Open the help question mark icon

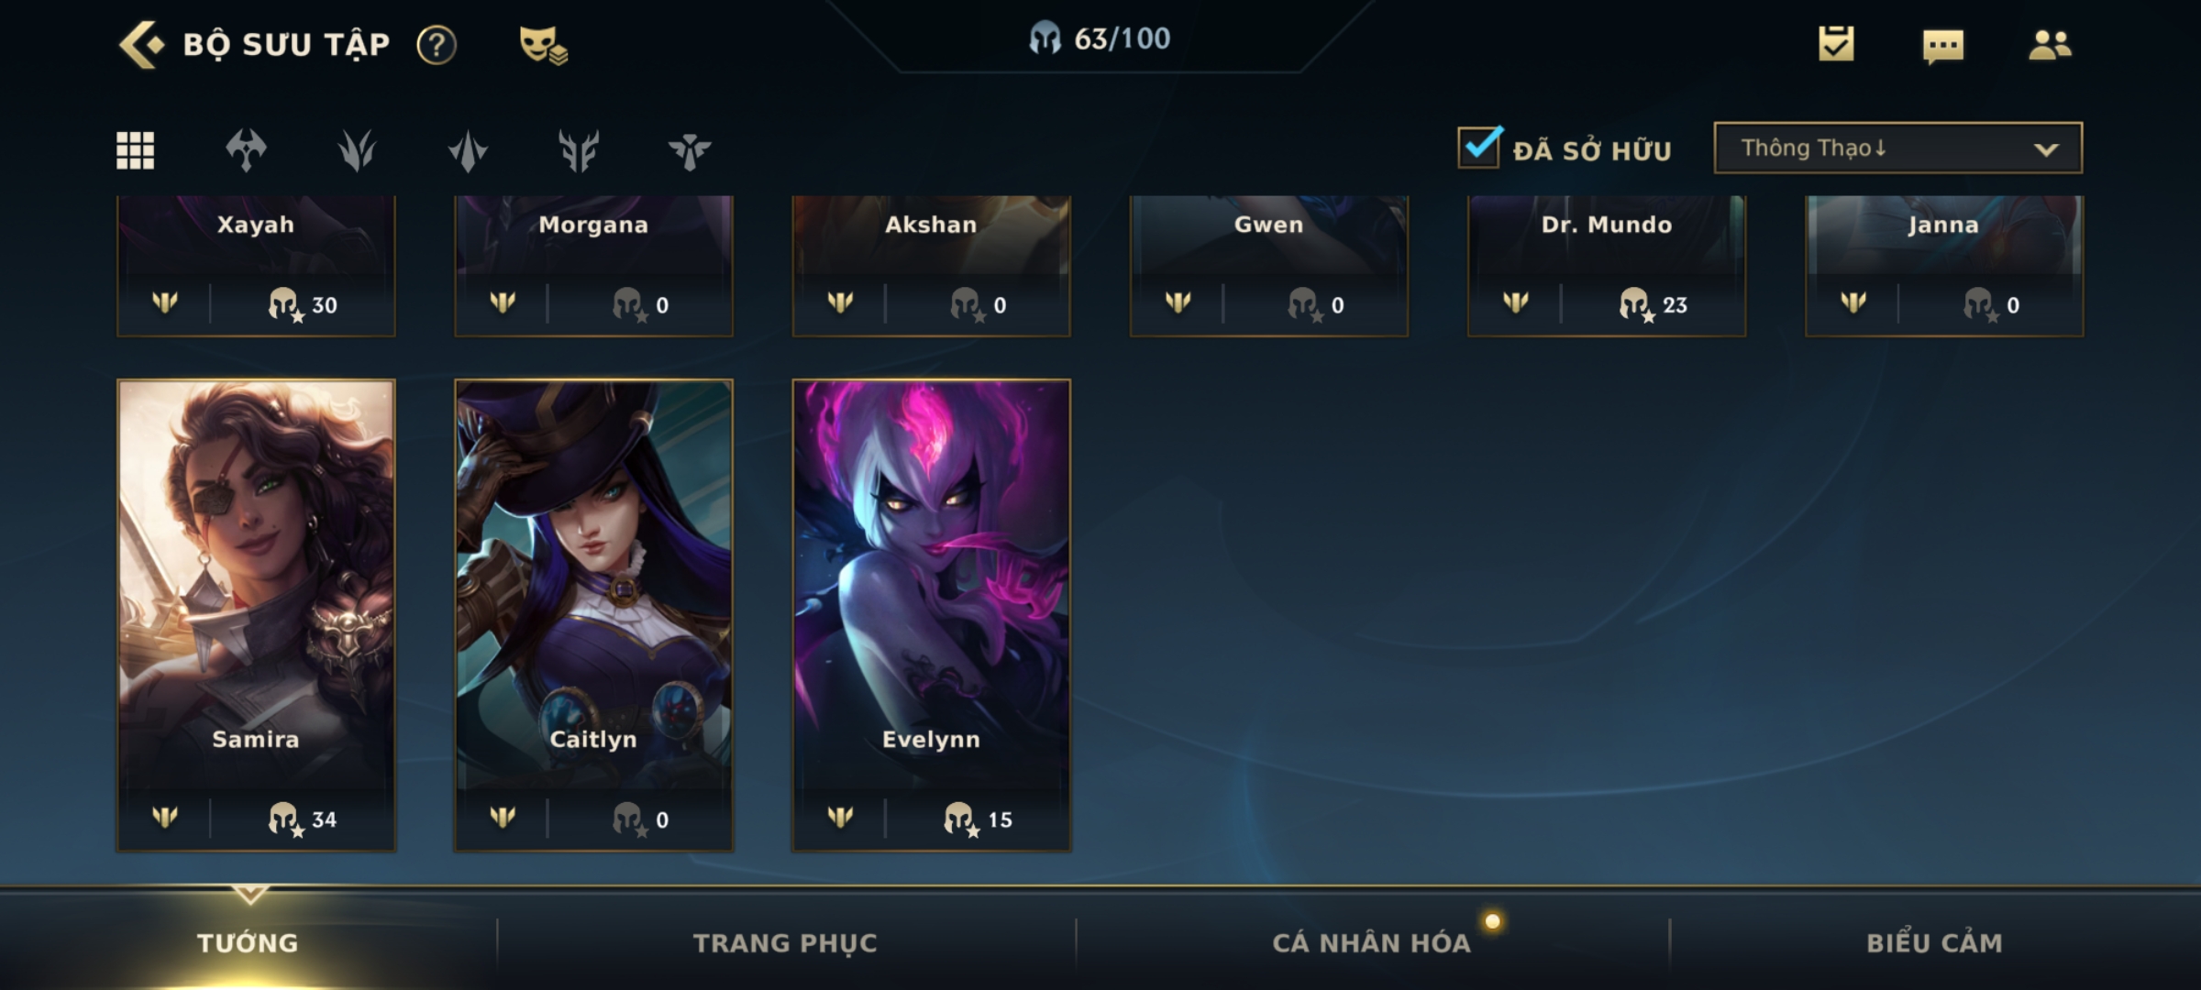coord(437,44)
